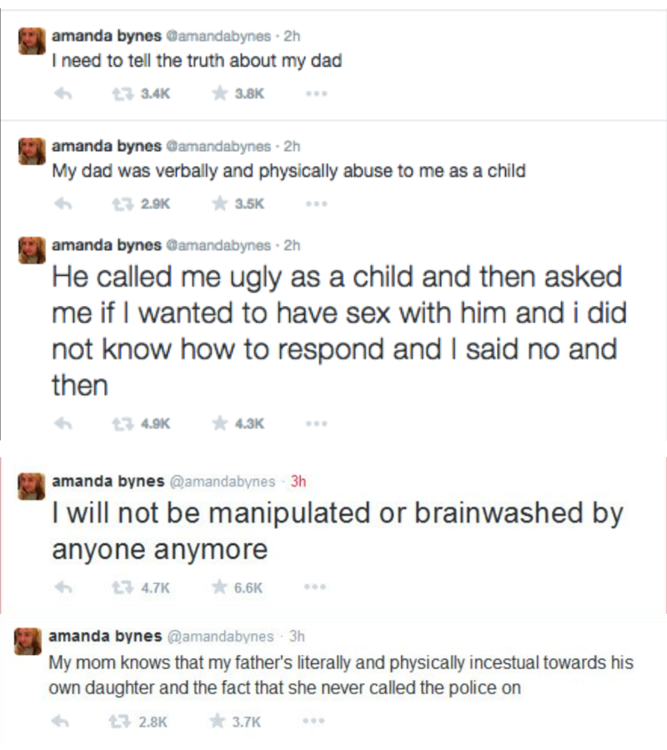This screenshot has height=750, width=667.
Task: Click the star icon showing 3.5K favorites
Action: point(220,203)
